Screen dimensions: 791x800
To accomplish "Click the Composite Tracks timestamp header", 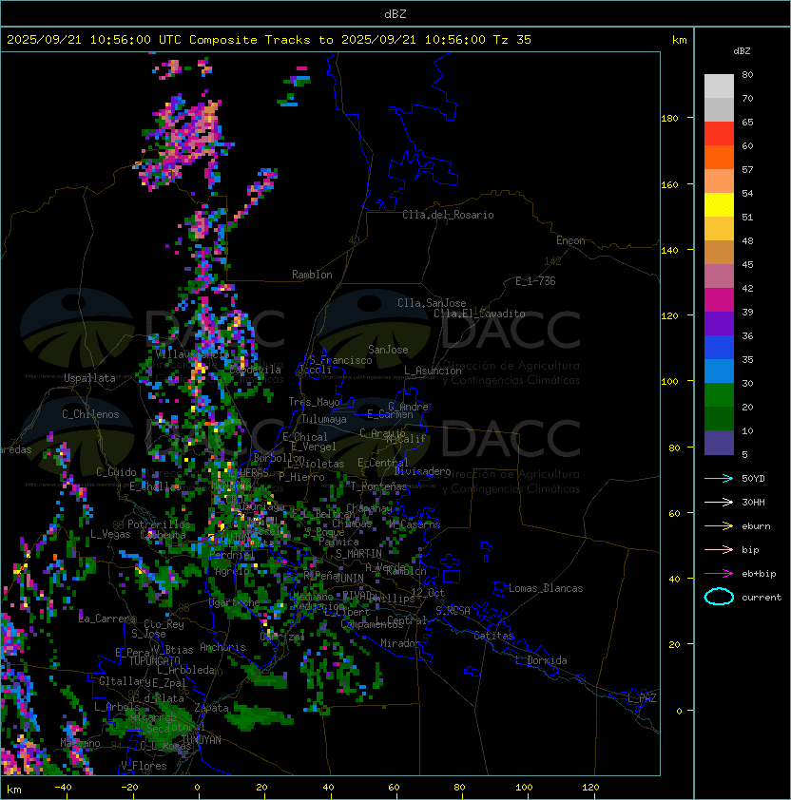I will click(269, 40).
